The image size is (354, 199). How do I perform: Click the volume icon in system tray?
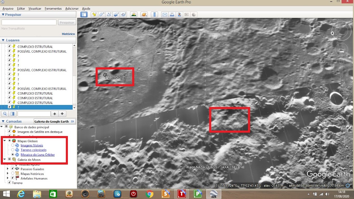coord(327,194)
